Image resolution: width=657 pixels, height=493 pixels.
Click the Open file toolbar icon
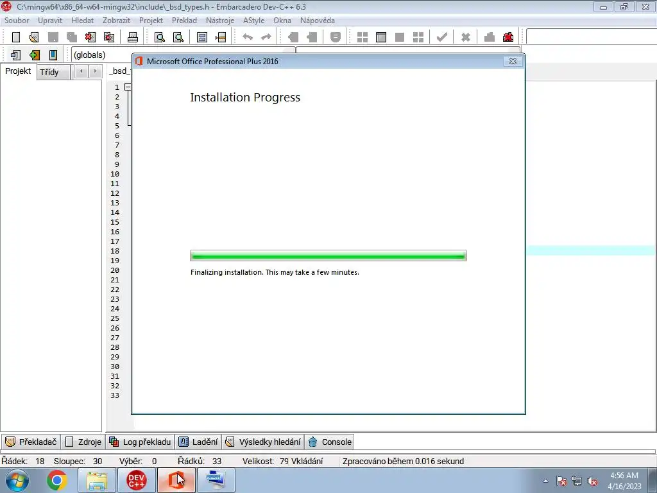tap(35, 37)
